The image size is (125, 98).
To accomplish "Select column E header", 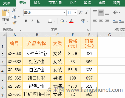I will pyautogui.click(x=73, y=35).
